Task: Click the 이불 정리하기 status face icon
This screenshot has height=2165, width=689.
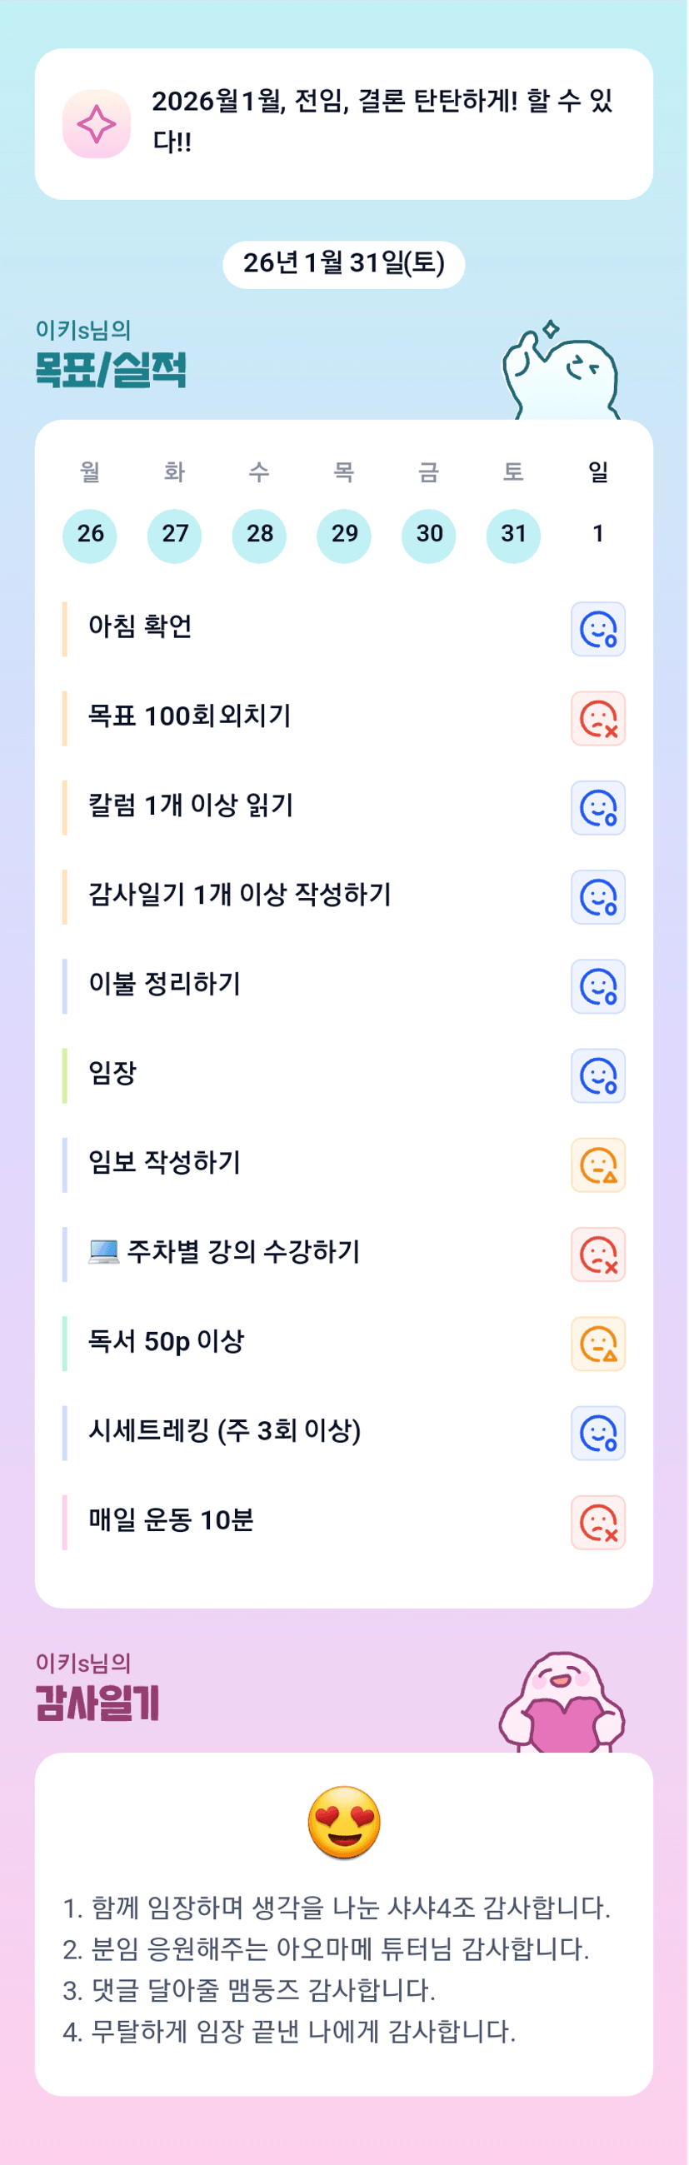Action: 597,985
